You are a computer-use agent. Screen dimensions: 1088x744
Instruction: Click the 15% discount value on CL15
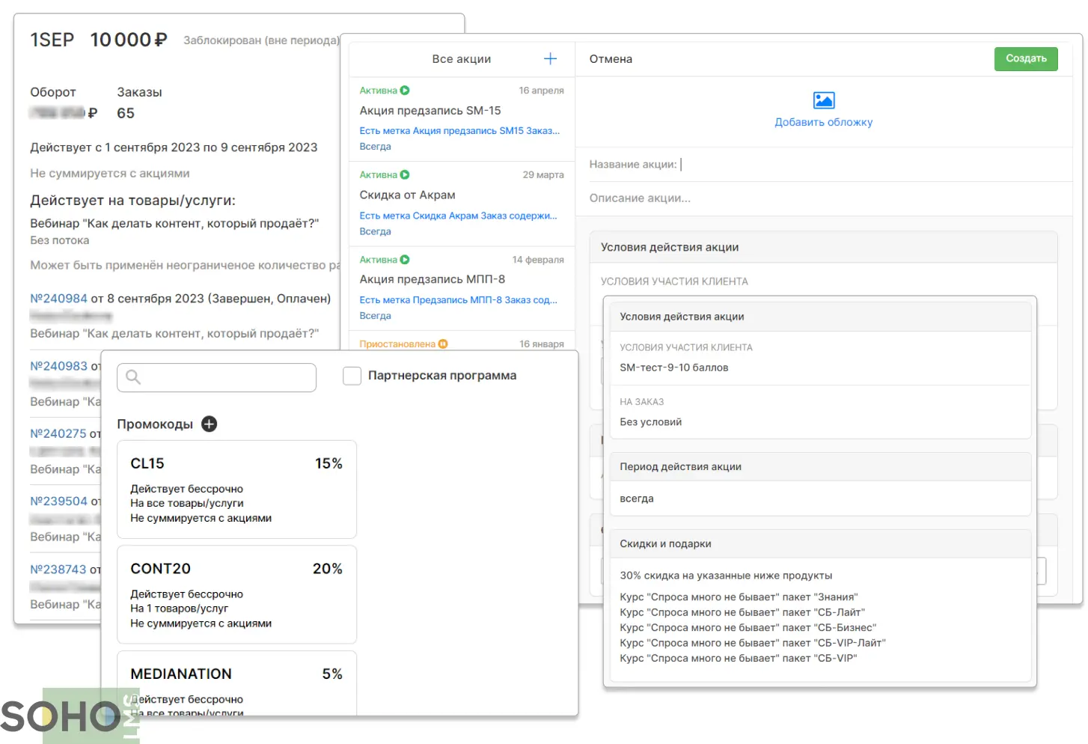[328, 464]
